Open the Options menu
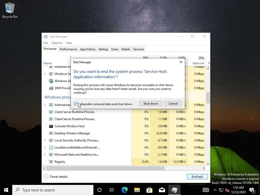The width and height of the screenshot is (260, 195). click(x=57, y=43)
